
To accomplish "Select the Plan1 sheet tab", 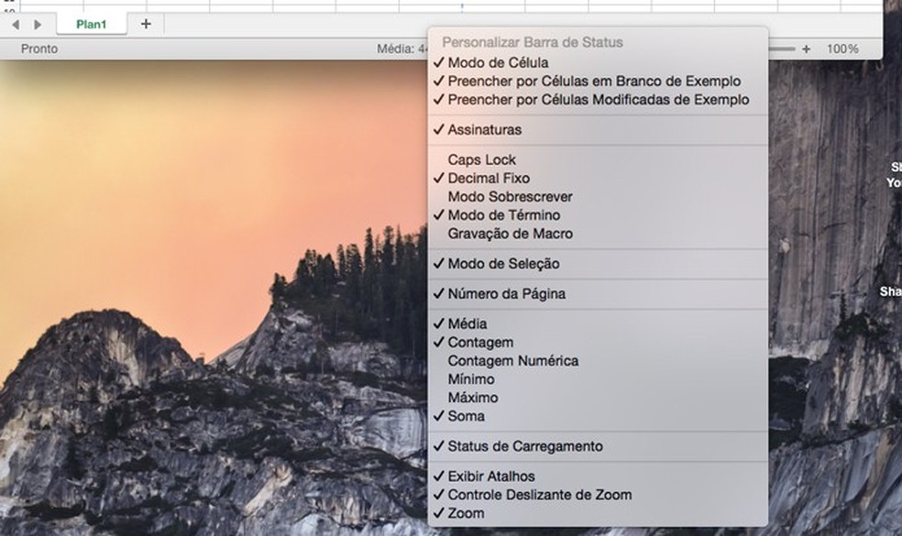I will click(92, 24).
